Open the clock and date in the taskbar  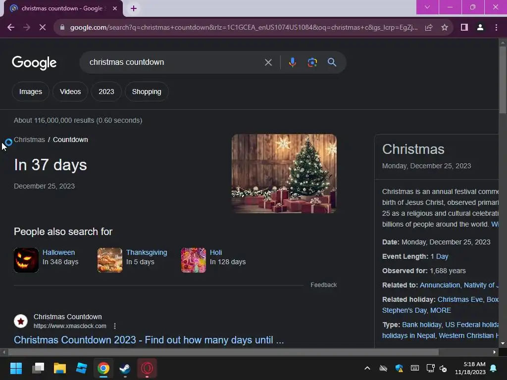[x=470, y=368]
